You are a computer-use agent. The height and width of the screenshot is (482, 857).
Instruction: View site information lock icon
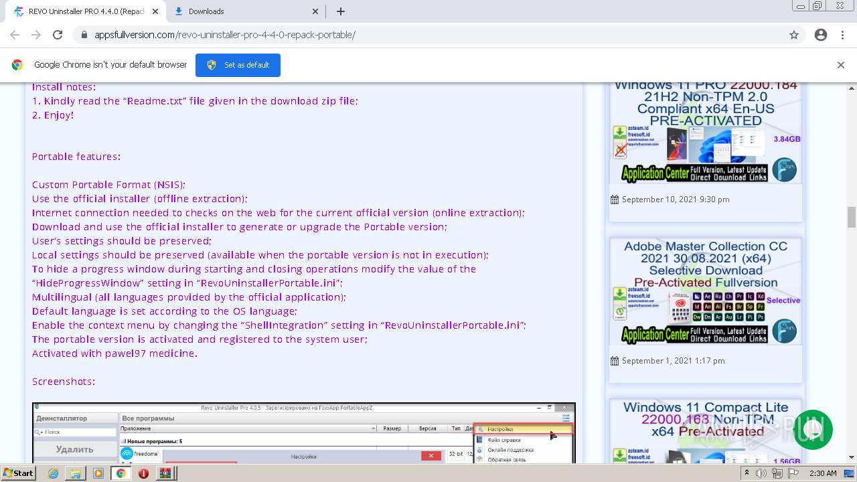[84, 35]
